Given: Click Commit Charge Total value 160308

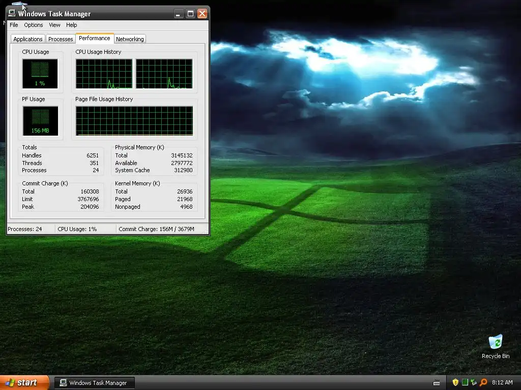Looking at the screenshot, I should tap(90, 191).
